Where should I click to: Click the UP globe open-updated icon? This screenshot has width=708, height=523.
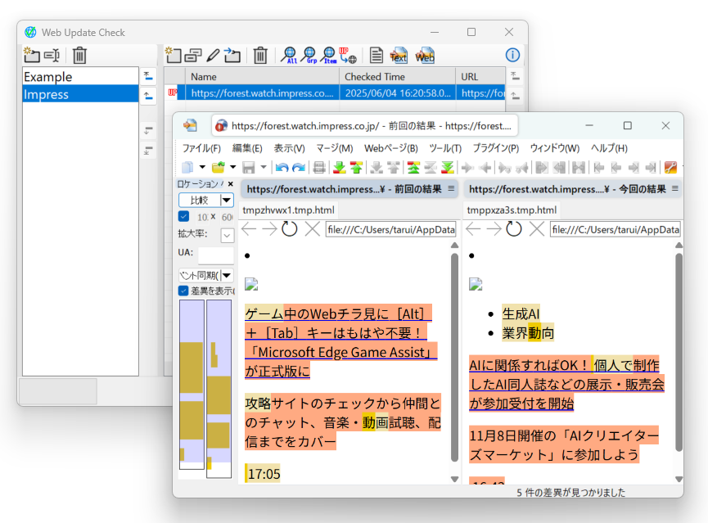point(348,55)
